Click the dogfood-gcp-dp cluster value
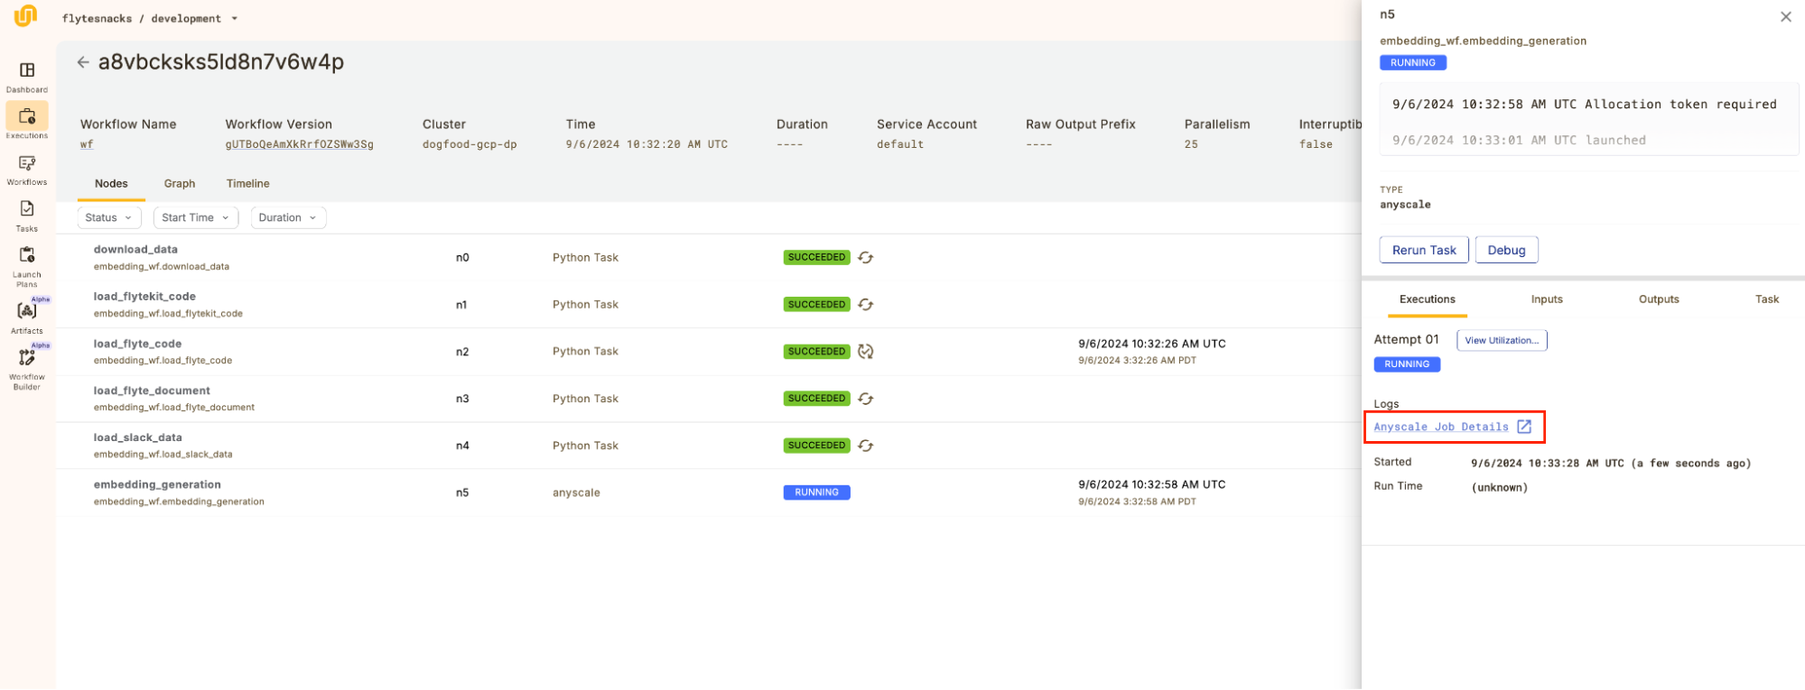The image size is (1805, 690). pos(470,144)
